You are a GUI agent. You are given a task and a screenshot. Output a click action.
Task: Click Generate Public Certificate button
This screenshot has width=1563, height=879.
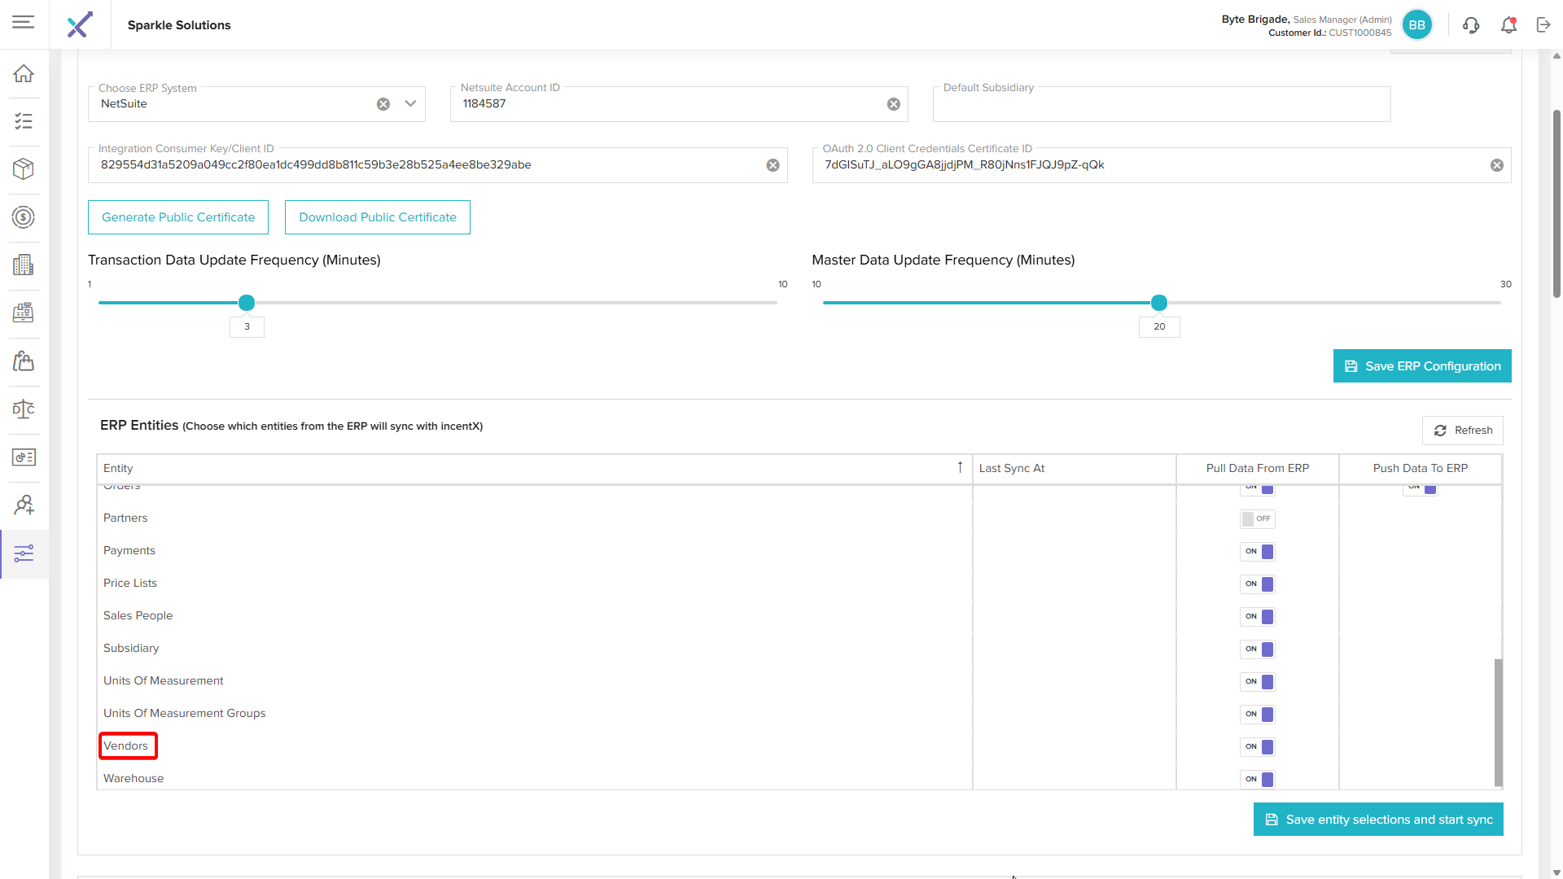click(x=178, y=217)
